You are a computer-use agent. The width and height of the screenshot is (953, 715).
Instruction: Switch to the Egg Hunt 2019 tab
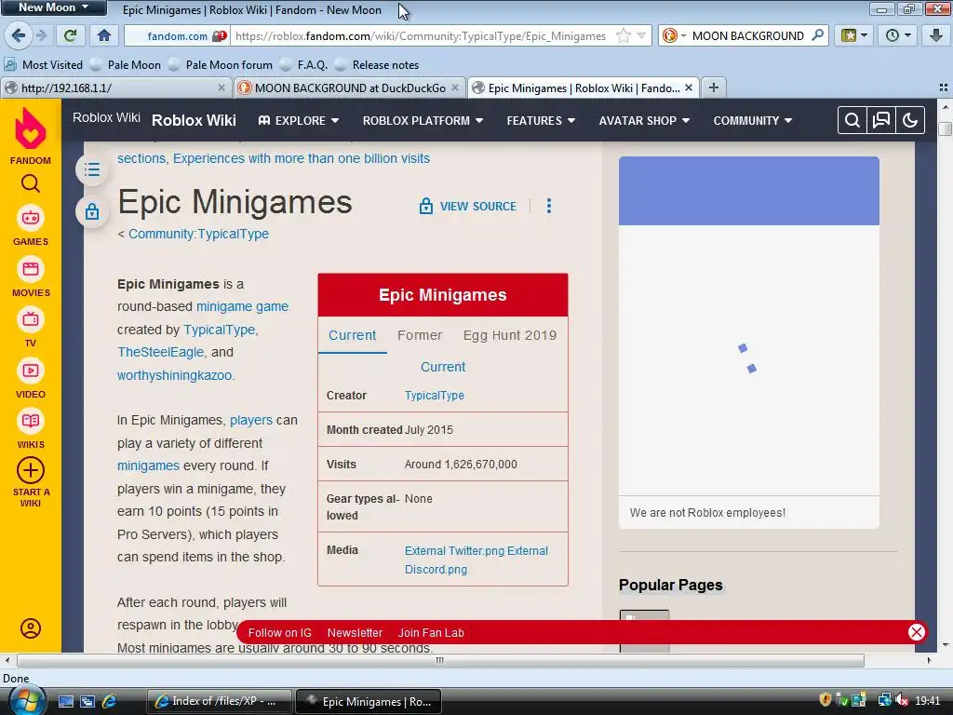pos(509,335)
